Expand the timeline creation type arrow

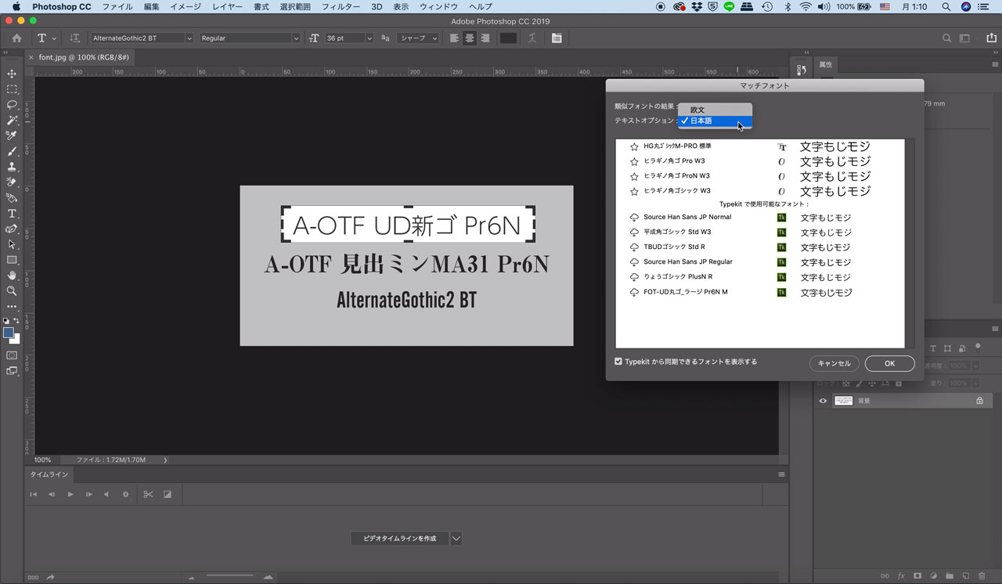click(x=456, y=539)
